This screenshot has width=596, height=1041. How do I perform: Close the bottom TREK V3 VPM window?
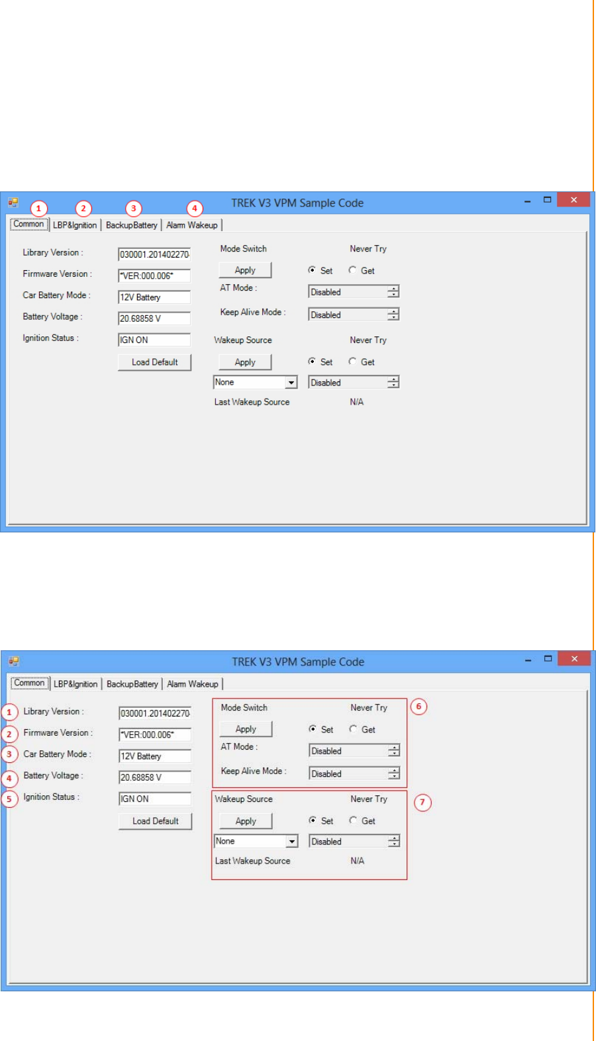point(574,659)
